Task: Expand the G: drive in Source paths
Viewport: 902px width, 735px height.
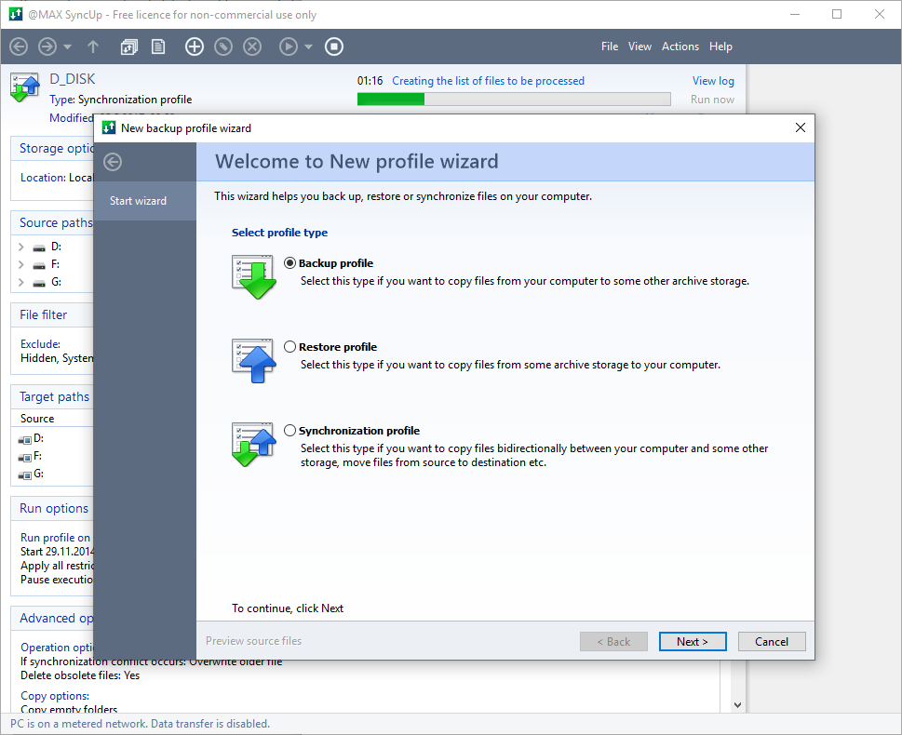Action: point(21,283)
